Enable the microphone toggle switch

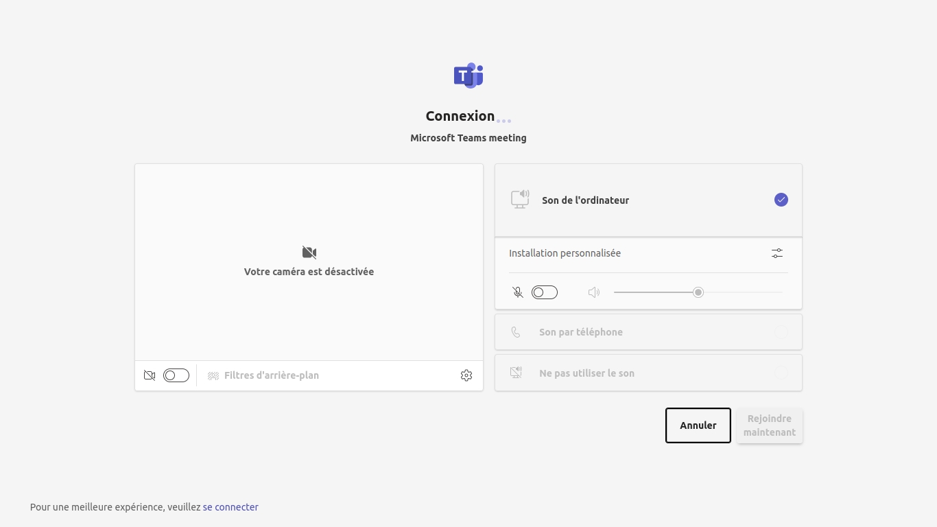click(x=545, y=292)
